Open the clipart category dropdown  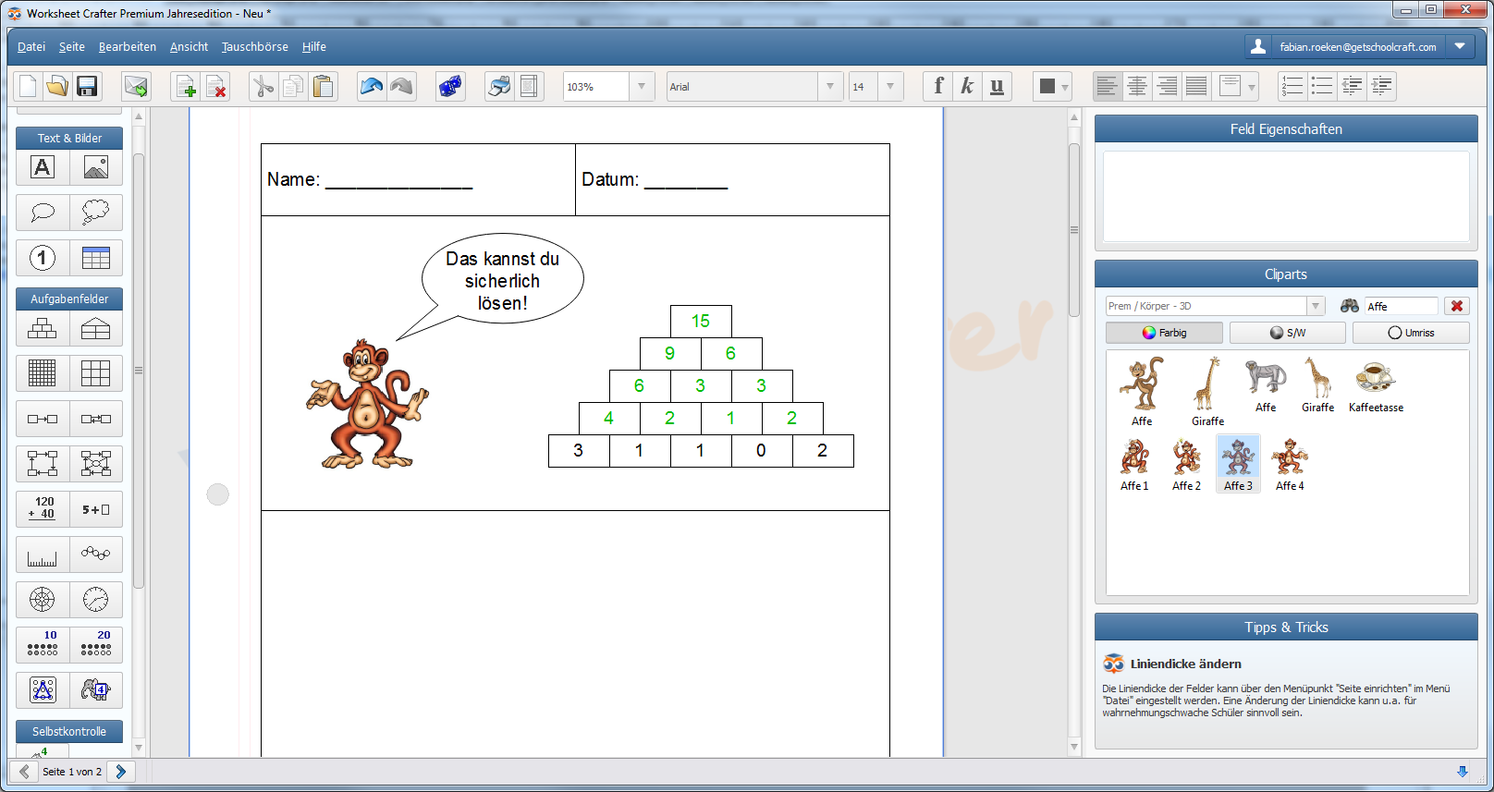(x=1315, y=306)
